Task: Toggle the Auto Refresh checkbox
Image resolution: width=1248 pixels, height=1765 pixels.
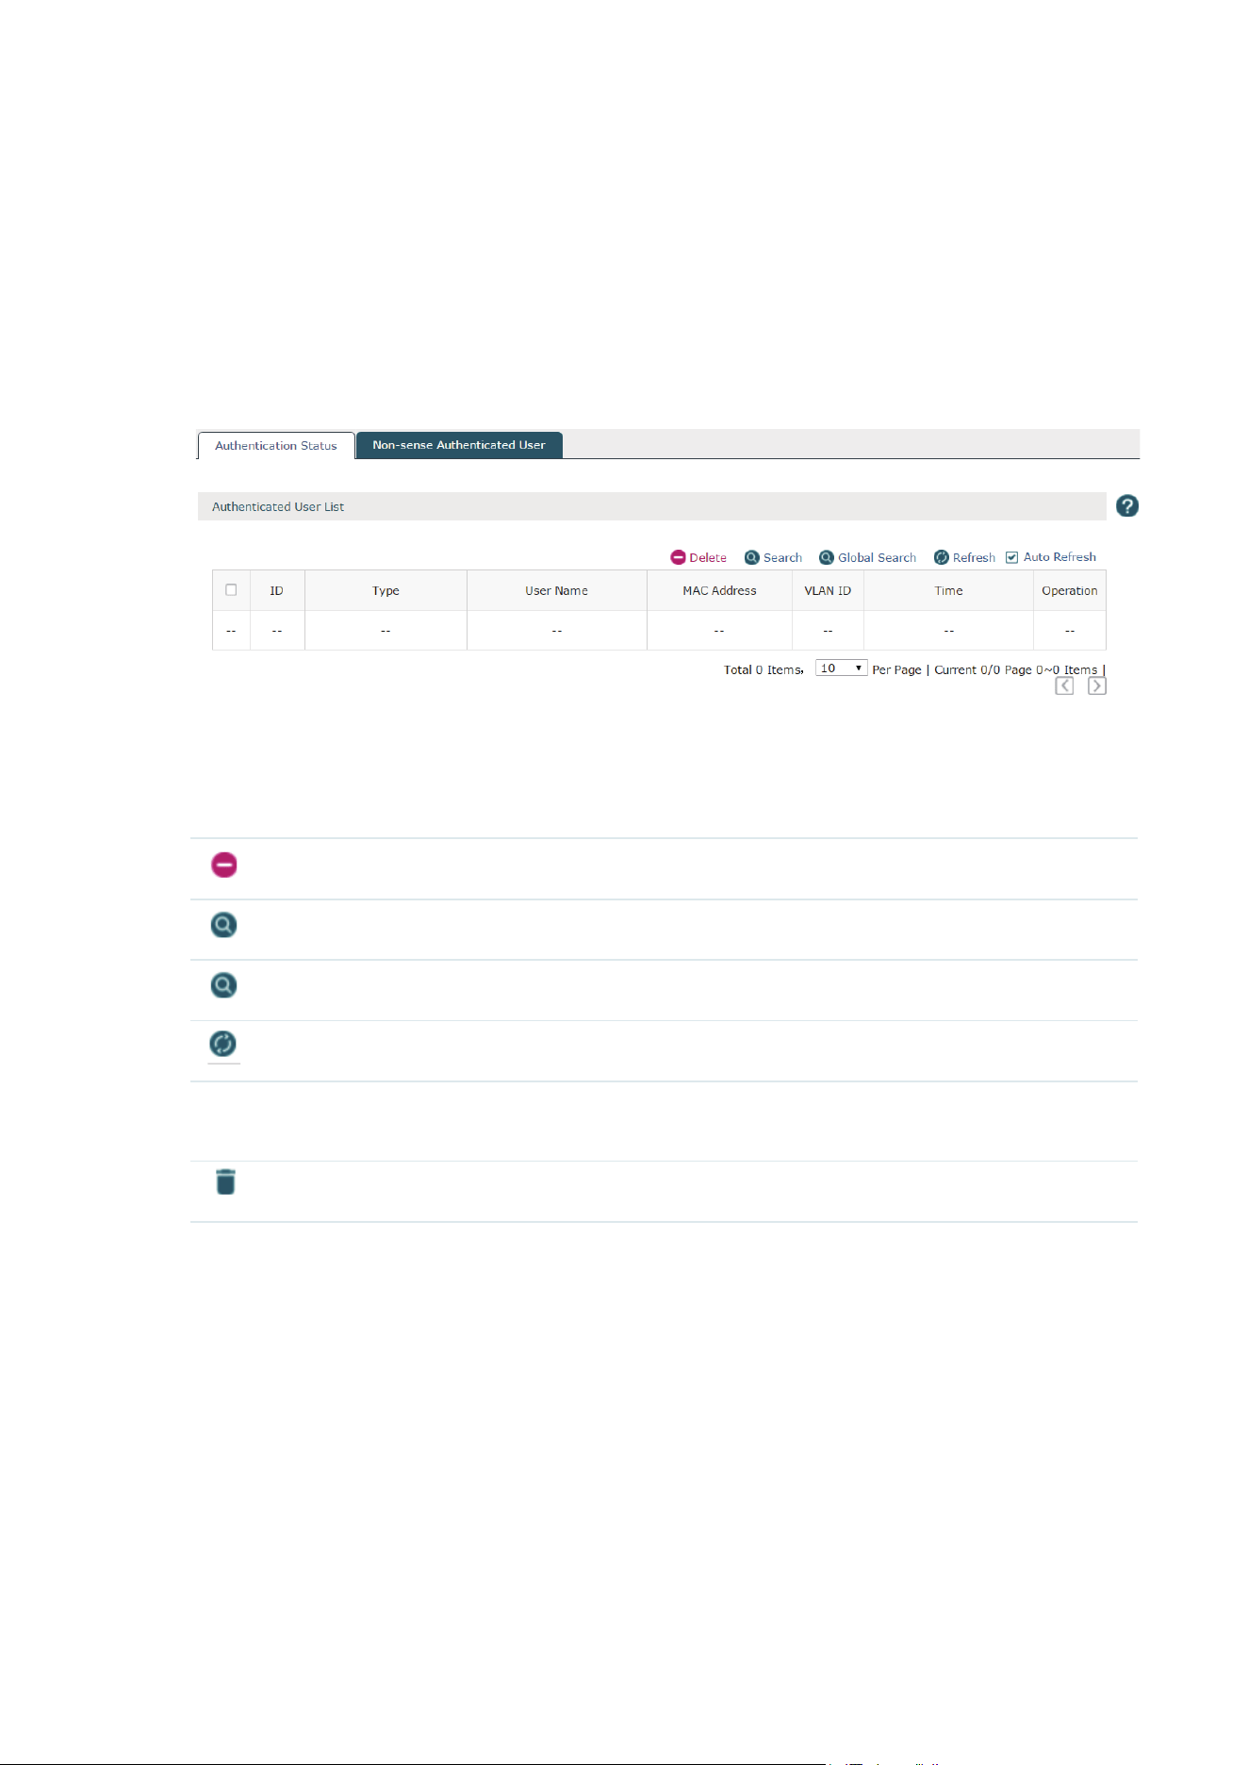Action: coord(1012,557)
